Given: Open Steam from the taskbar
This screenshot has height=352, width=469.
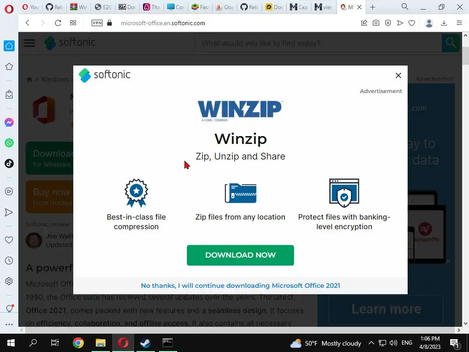Looking at the screenshot, I should (x=145, y=343).
